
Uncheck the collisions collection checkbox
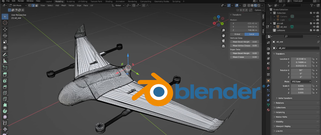pyautogui.click(x=311, y=30)
